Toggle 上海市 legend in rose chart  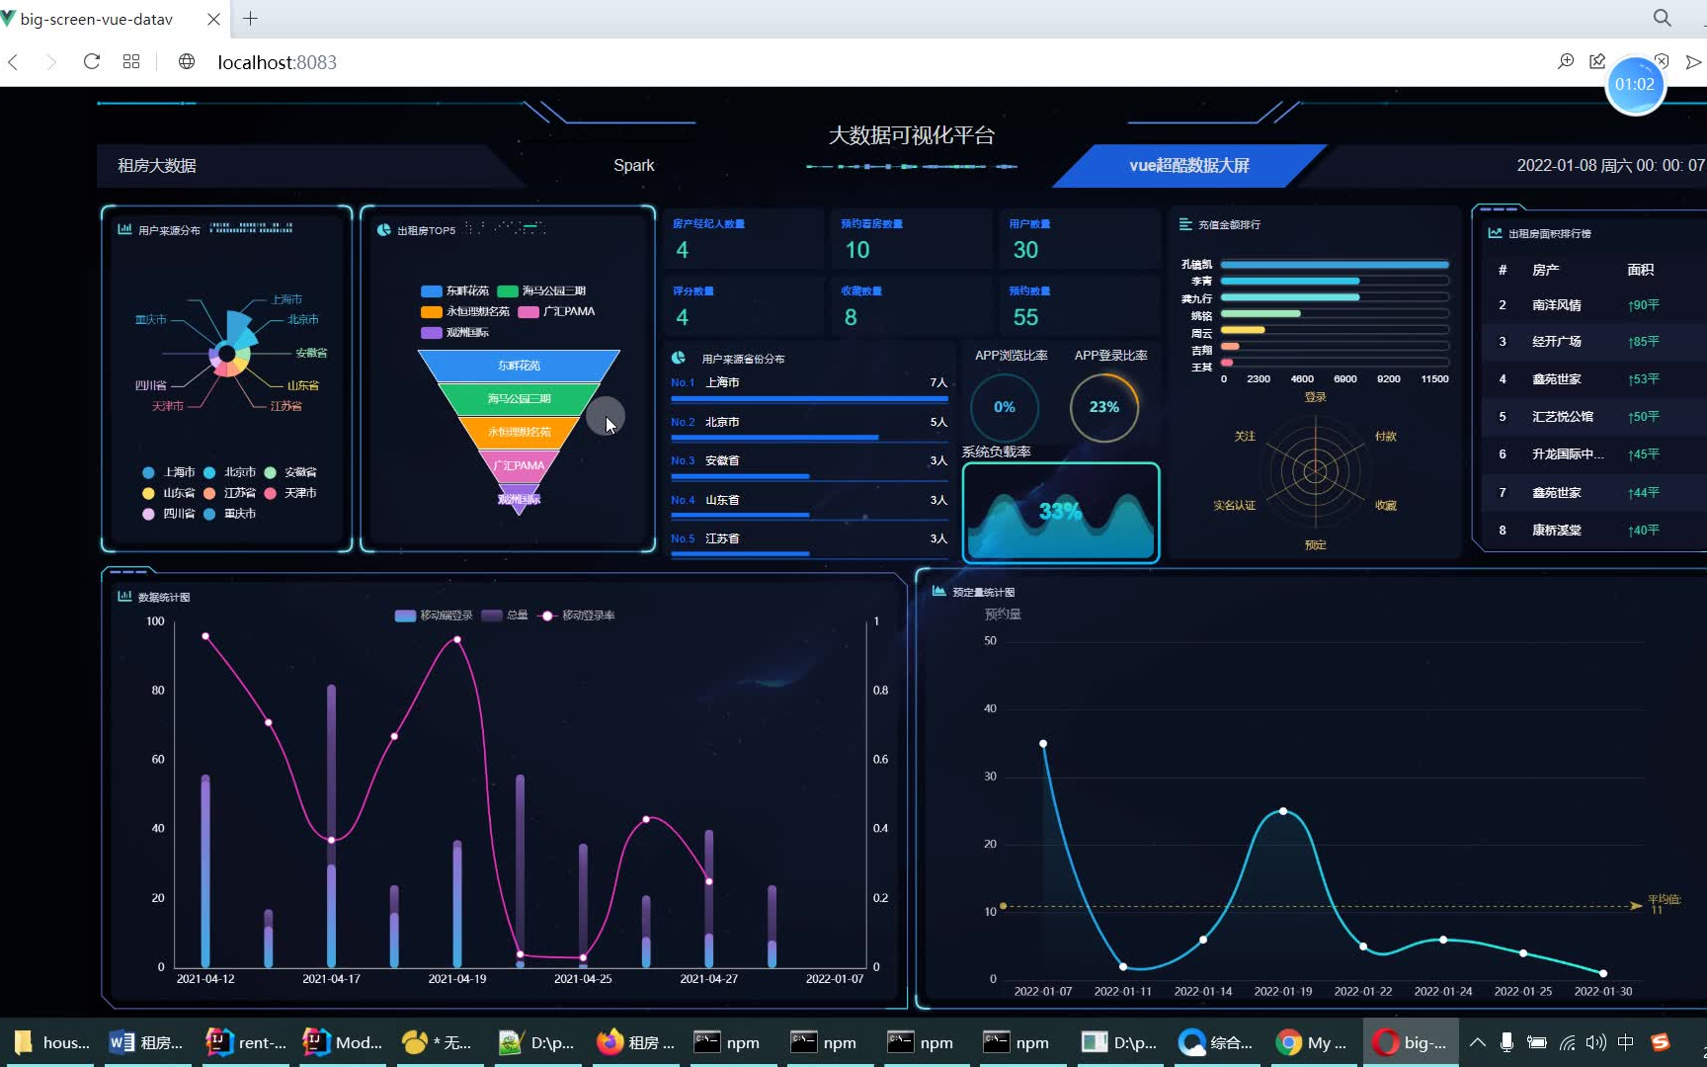click(169, 472)
